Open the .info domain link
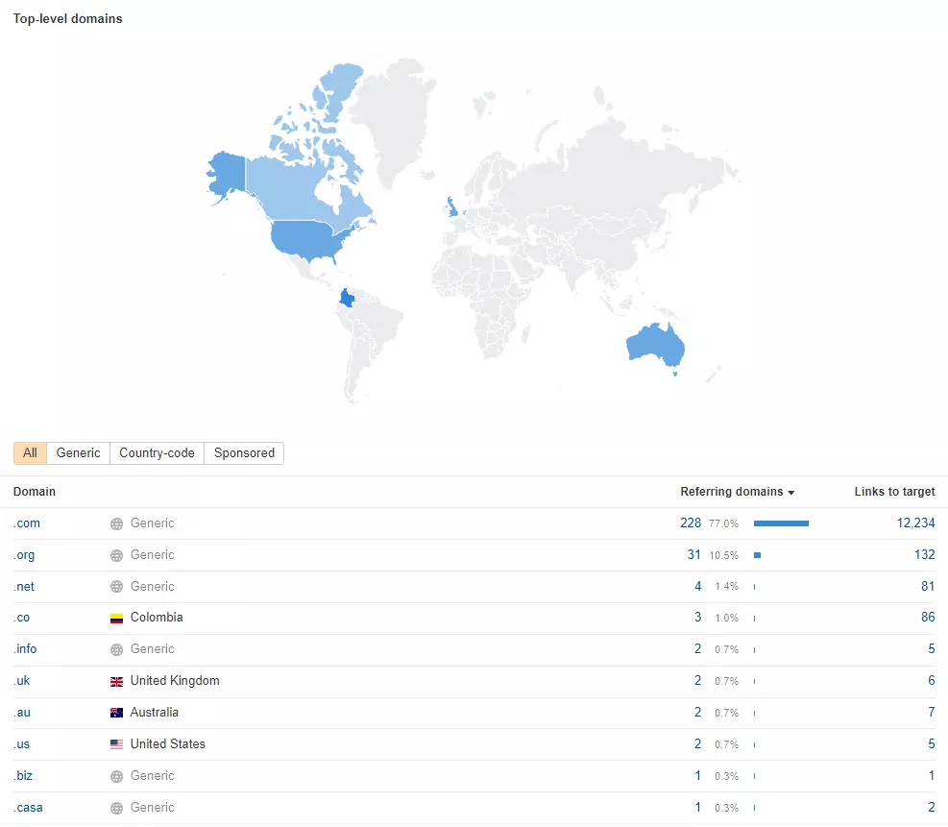This screenshot has width=948, height=827. [25, 648]
